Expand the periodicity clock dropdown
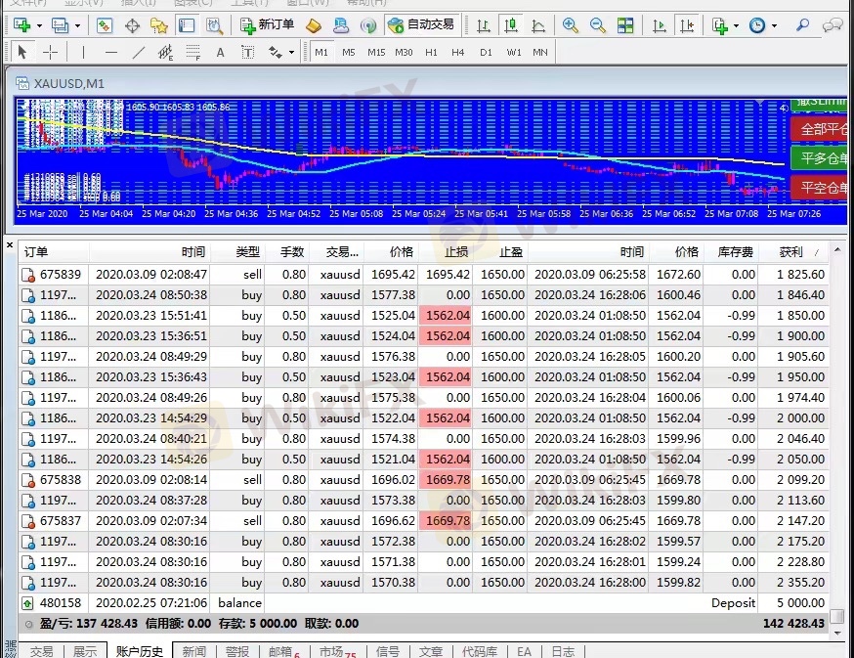 [x=775, y=26]
